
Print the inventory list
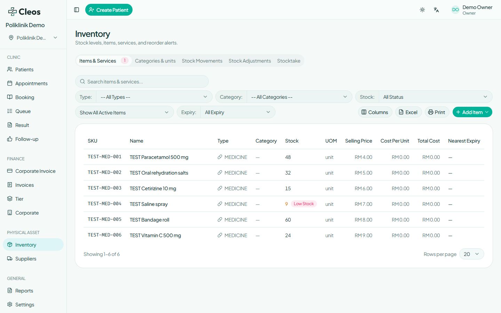pyautogui.click(x=437, y=112)
